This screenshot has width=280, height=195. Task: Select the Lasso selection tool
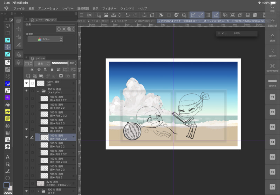[x=7, y=26]
